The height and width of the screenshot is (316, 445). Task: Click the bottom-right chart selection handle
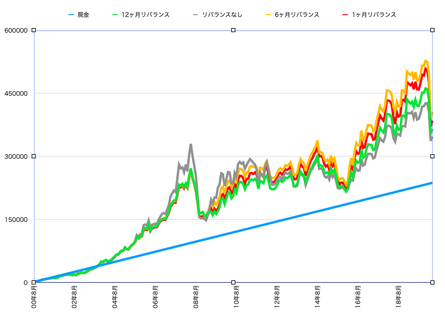pos(433,282)
